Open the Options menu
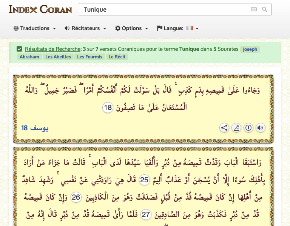Viewport: 290px width, 226px height. 131,28
